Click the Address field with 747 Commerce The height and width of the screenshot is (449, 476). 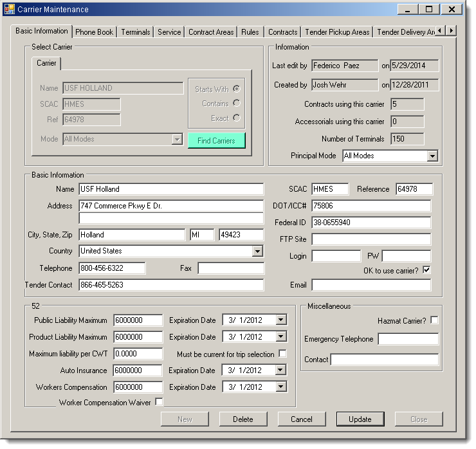(171, 206)
